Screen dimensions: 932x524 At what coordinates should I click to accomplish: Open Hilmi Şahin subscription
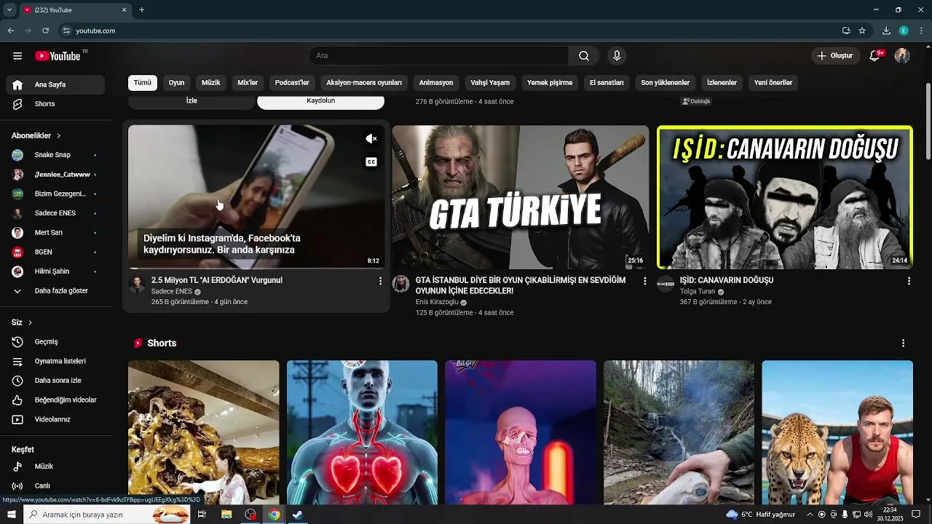click(x=55, y=271)
